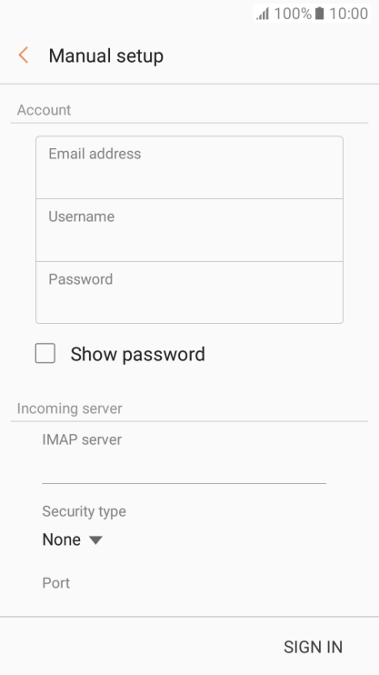Viewport: 379px width, 675px height.
Task: Tap the IMAP server label text
Action: click(x=82, y=439)
